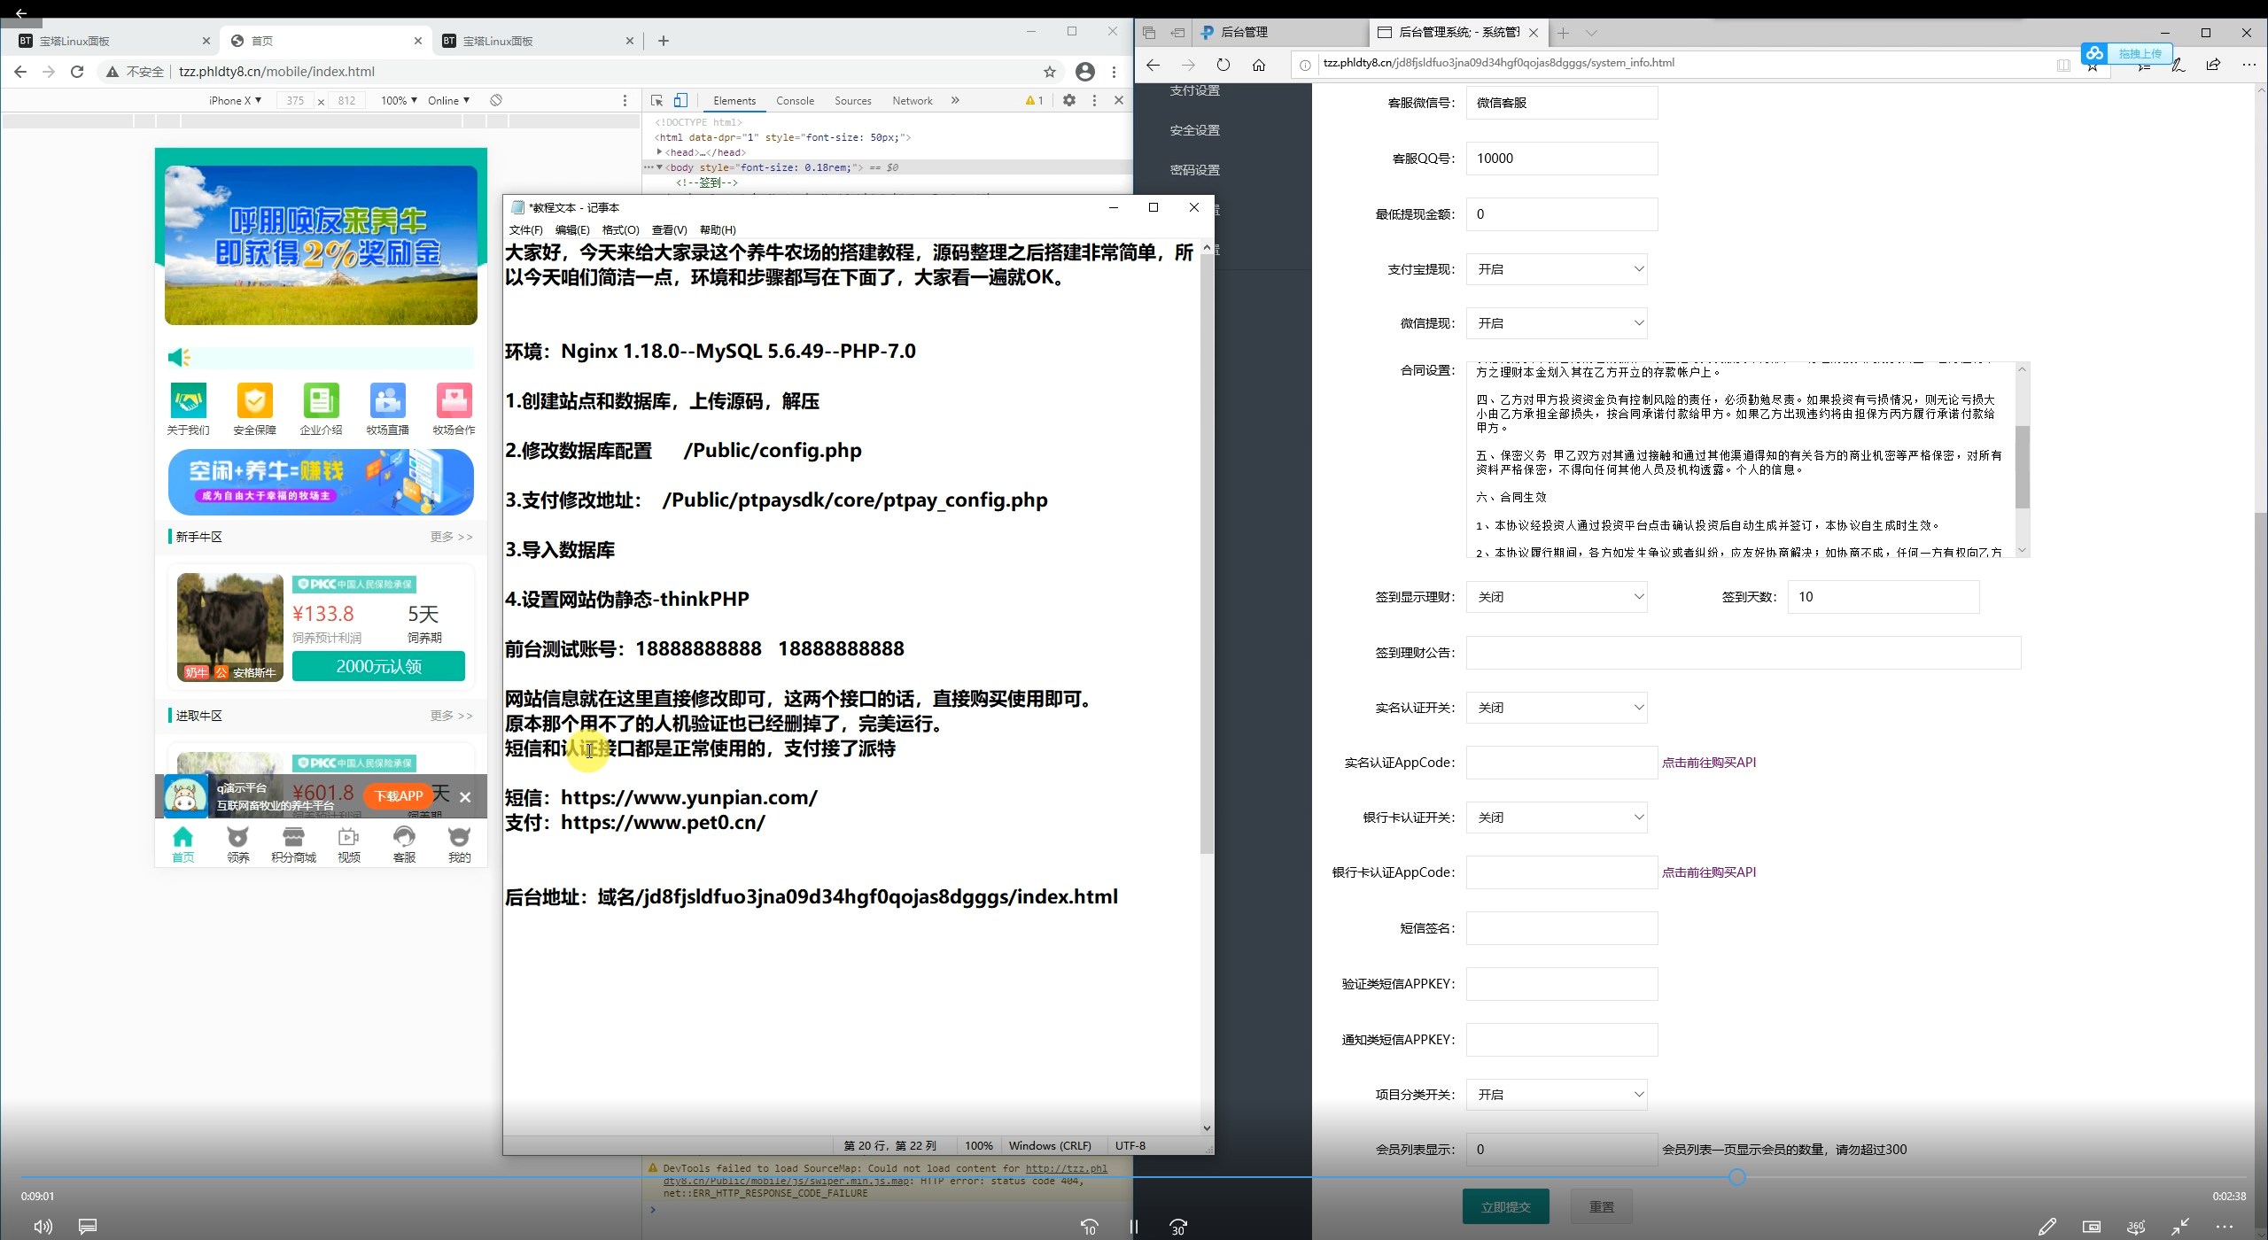Open the 签到显示理财 dropdown

[x=1557, y=596]
